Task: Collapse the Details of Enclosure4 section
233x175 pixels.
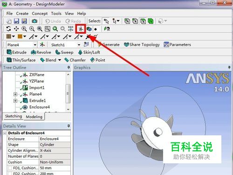Action: (5, 133)
